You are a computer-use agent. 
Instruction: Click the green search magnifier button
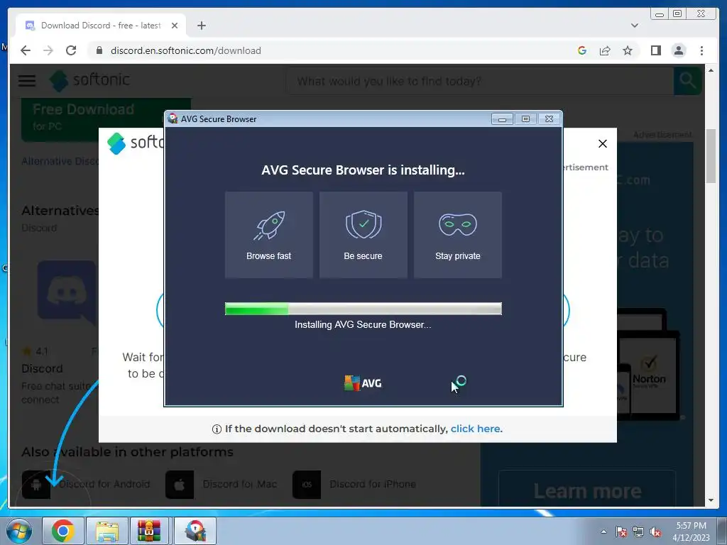pyautogui.click(x=687, y=81)
